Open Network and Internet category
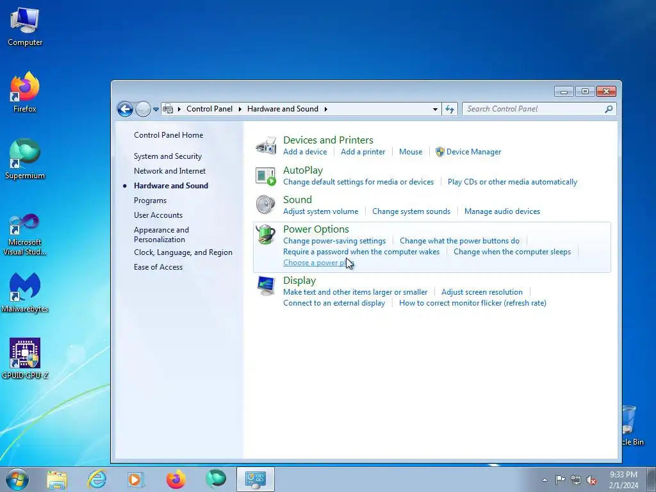 click(170, 170)
